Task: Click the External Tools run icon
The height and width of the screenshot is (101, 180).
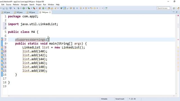Action: coord(34,8)
